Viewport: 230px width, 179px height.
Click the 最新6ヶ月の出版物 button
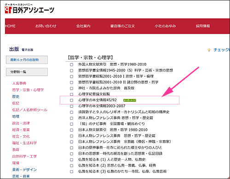27,60
